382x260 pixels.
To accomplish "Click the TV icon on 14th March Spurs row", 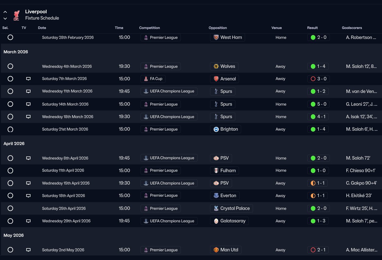I will click(x=28, y=104).
